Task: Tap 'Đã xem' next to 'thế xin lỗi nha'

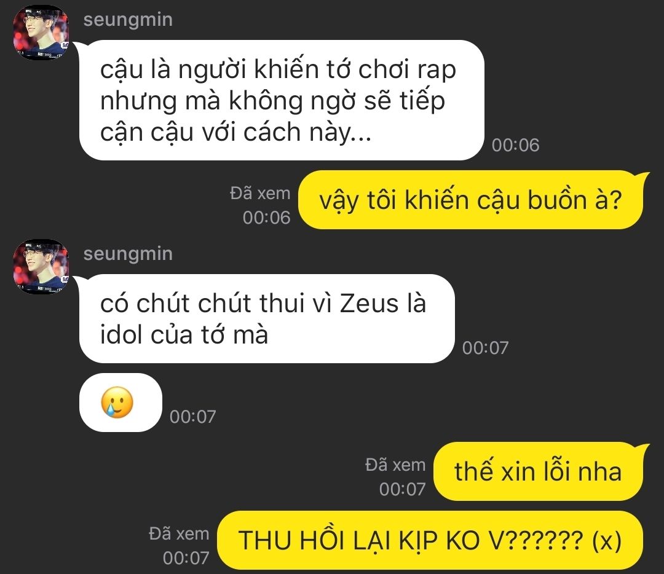Action: pyautogui.click(x=395, y=465)
